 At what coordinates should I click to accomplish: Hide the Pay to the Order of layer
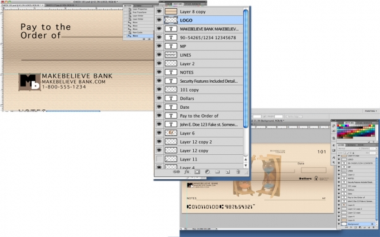point(159,116)
